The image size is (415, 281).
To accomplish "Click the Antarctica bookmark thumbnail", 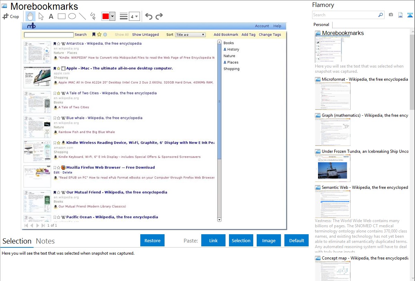I will click(x=37, y=52).
